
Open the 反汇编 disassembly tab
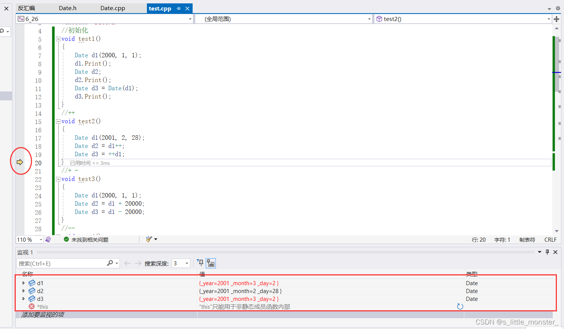tap(26, 8)
